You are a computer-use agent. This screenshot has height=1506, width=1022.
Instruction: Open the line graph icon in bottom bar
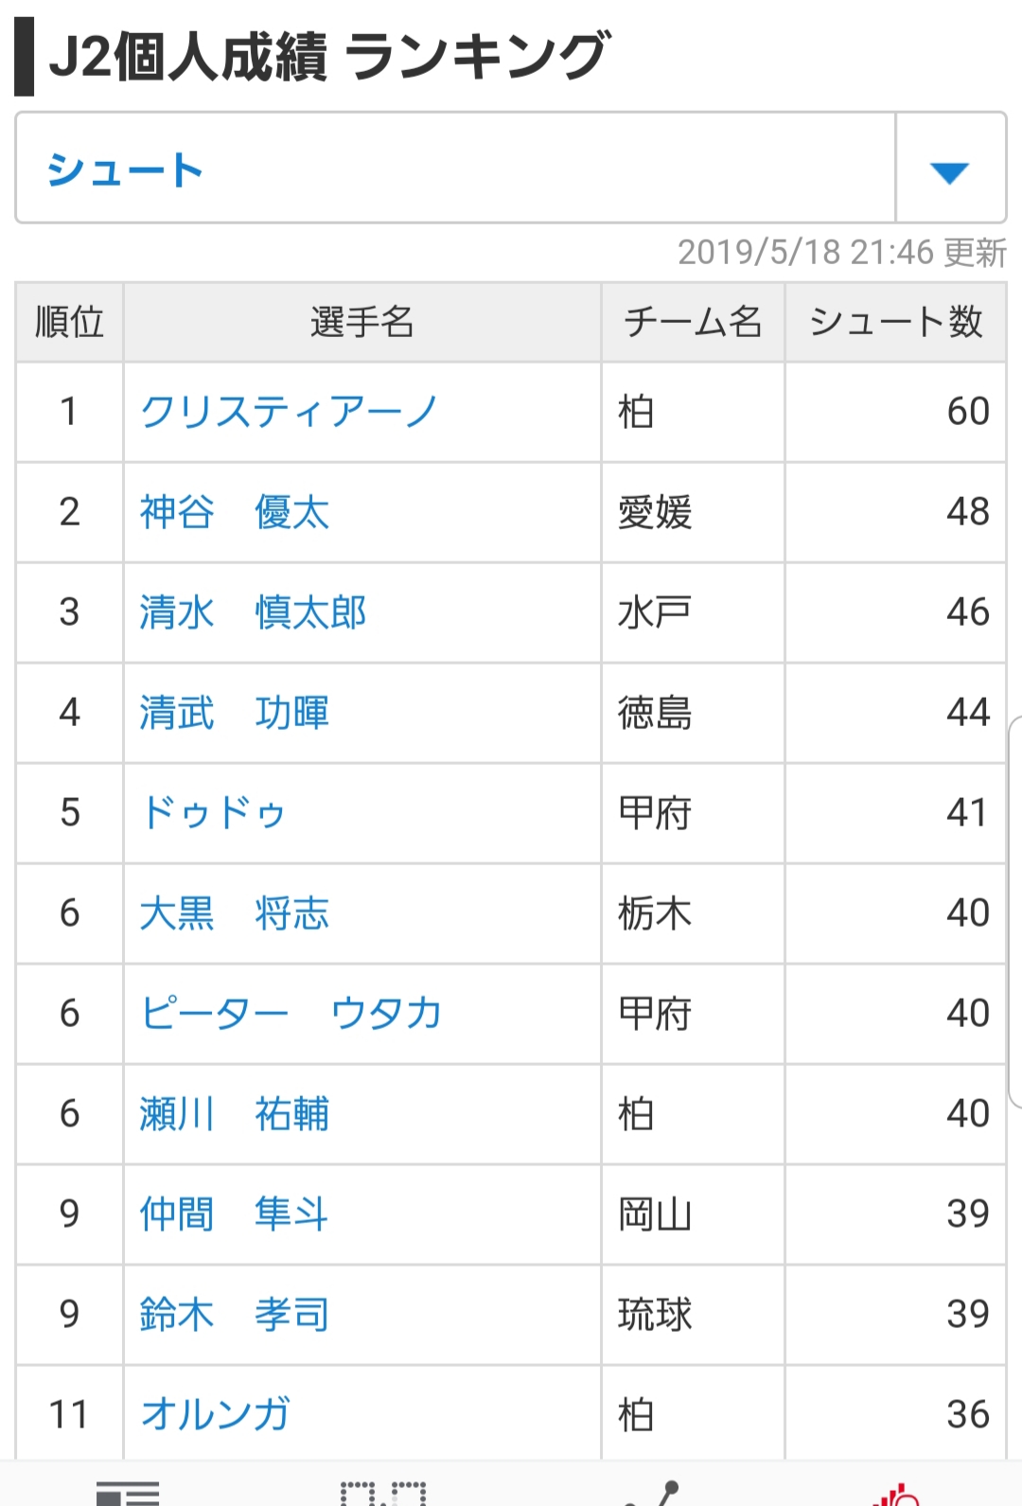[653, 1493]
